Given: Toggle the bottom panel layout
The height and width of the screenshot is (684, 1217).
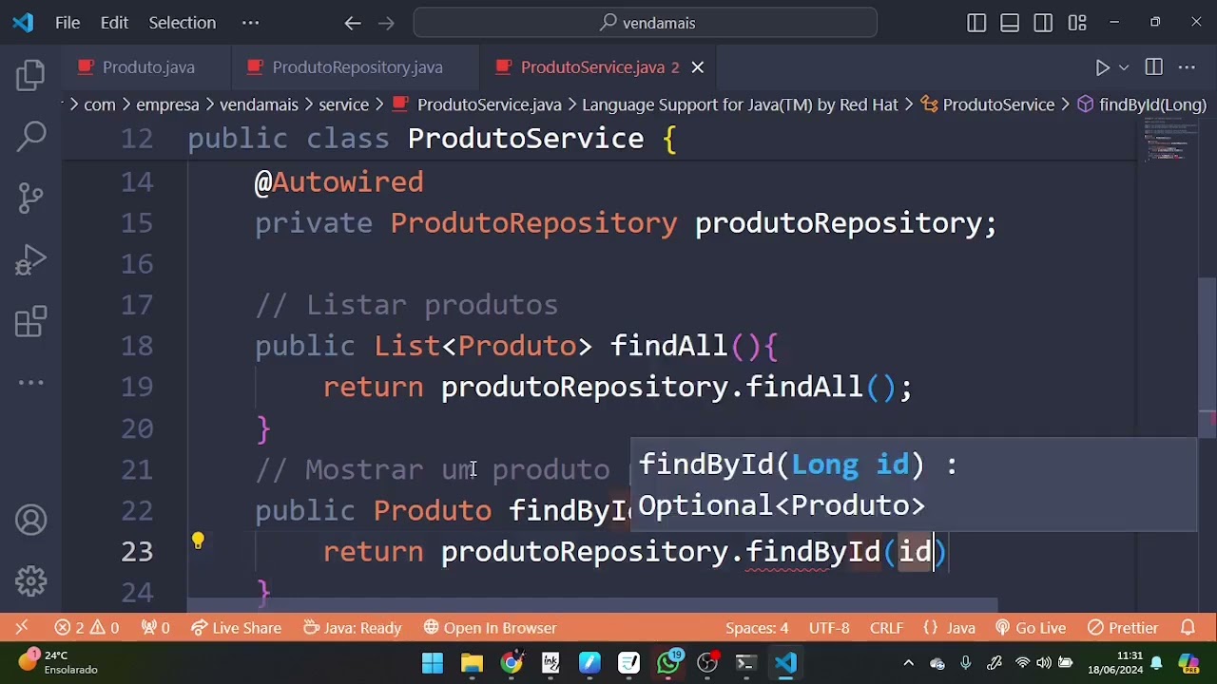Looking at the screenshot, I should (1010, 23).
